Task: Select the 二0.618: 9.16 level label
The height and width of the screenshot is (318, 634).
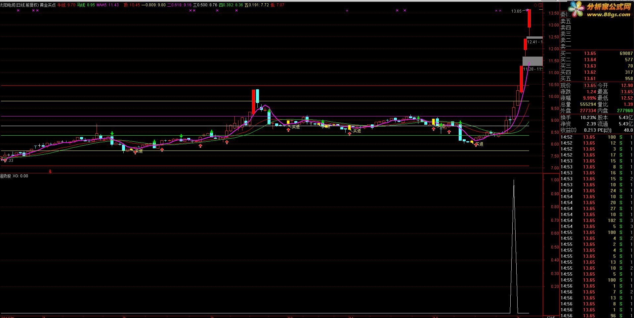Action: click(x=179, y=5)
